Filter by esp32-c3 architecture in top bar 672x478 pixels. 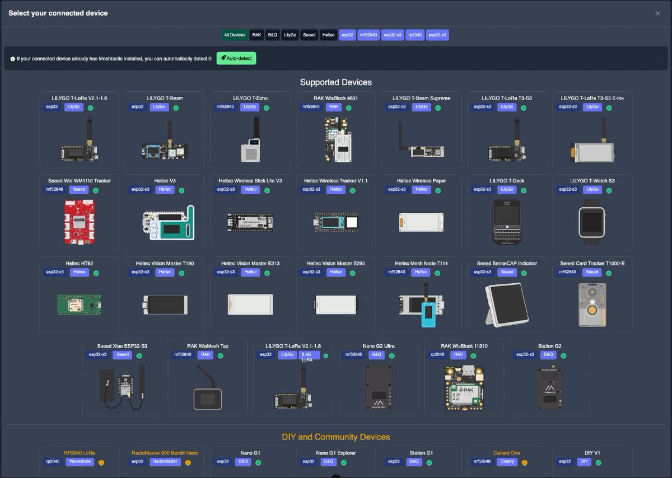point(437,35)
